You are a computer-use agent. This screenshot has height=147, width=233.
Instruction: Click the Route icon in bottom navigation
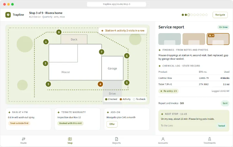[x=24, y=139]
